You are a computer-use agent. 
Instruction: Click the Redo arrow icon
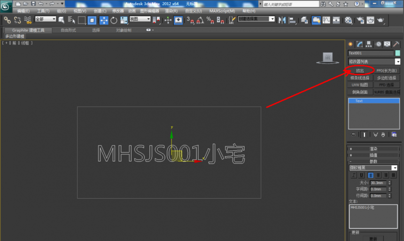52,4
